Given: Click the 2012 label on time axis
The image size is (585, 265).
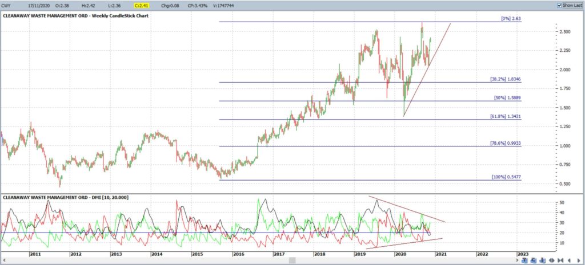Looking at the screenshot, I should pos(76,254).
